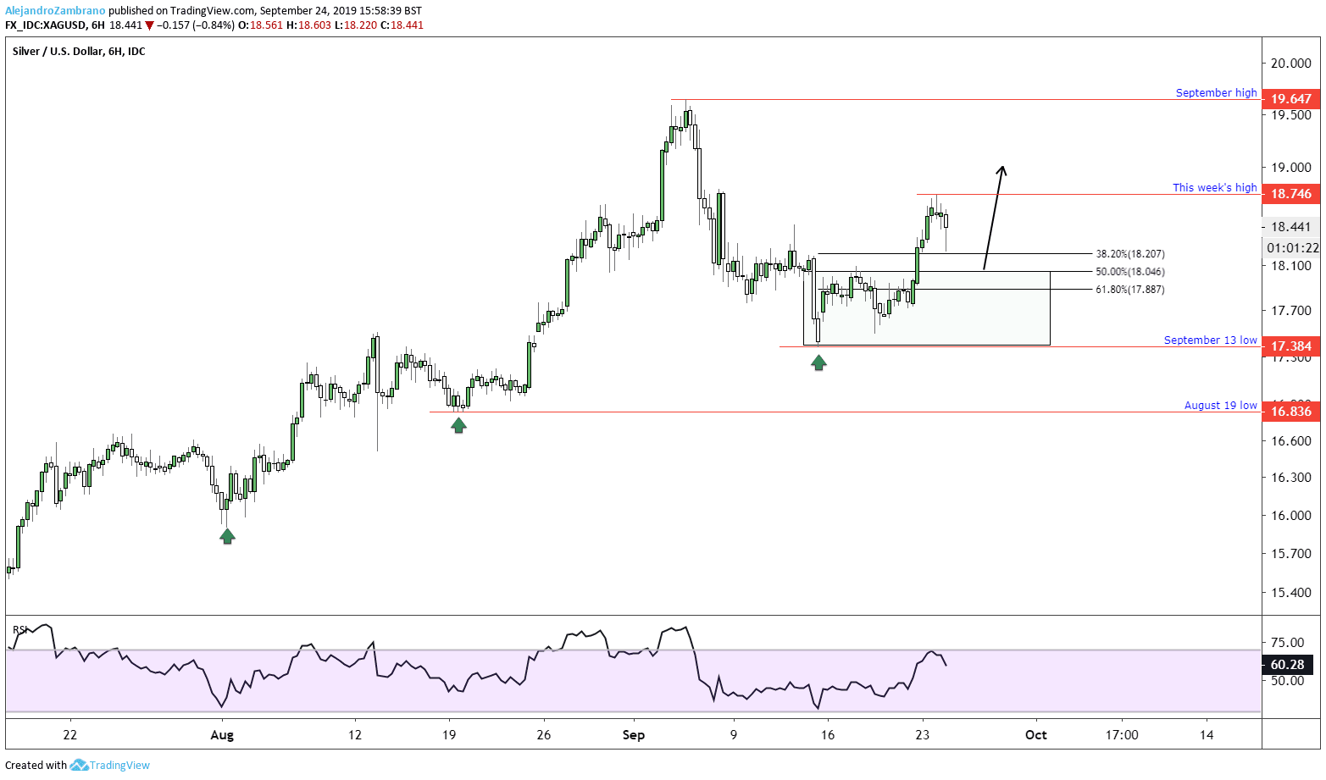Click the 18.746 red price tag
This screenshot has width=1326, height=780.
[1290, 194]
